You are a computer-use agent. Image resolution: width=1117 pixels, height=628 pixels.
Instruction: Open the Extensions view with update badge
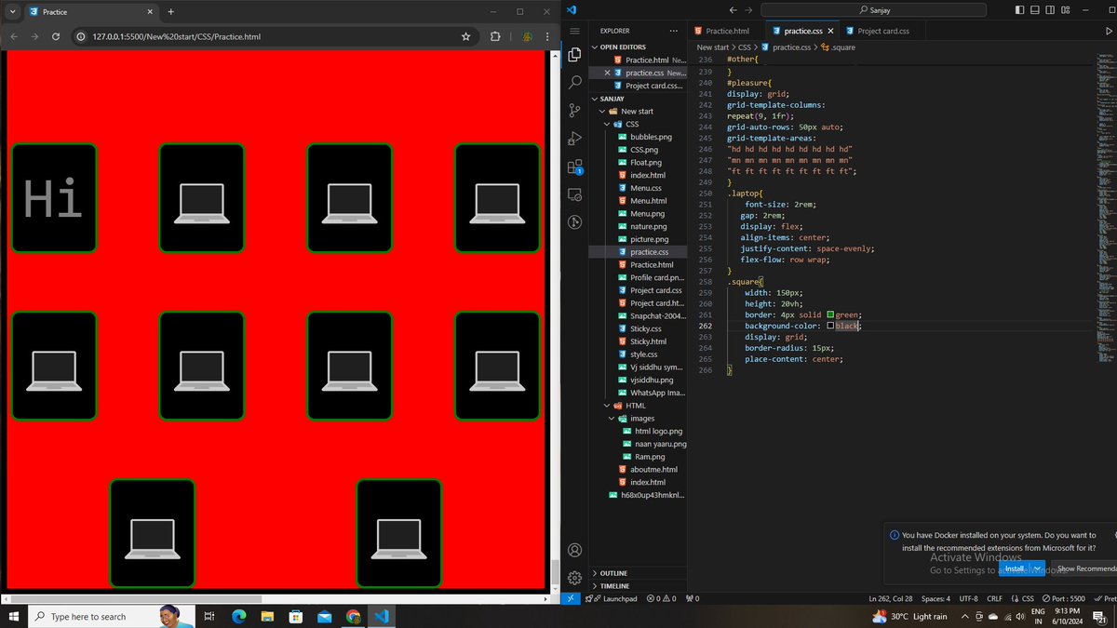574,167
